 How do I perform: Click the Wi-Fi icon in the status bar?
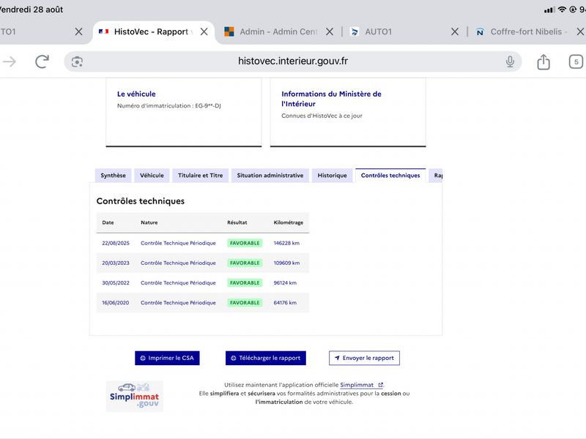tap(562, 10)
